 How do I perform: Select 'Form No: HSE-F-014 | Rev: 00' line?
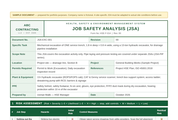pos(106,33)
